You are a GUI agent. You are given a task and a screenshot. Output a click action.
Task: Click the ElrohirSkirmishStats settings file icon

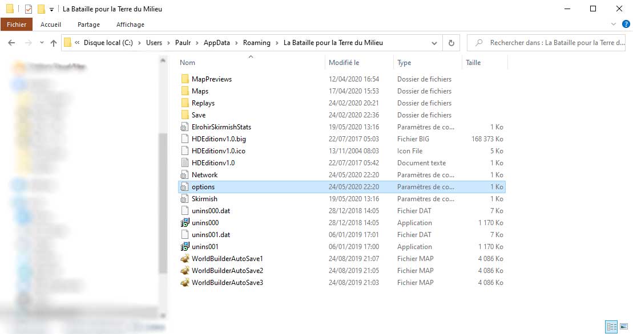(184, 127)
